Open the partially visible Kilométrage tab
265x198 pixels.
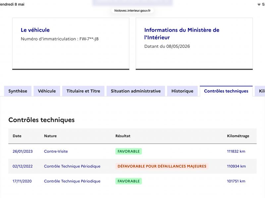click(x=260, y=91)
